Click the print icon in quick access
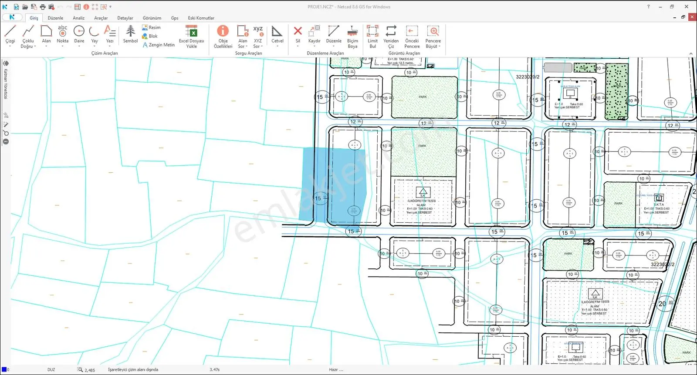Image resolution: width=697 pixels, height=375 pixels. point(43,7)
